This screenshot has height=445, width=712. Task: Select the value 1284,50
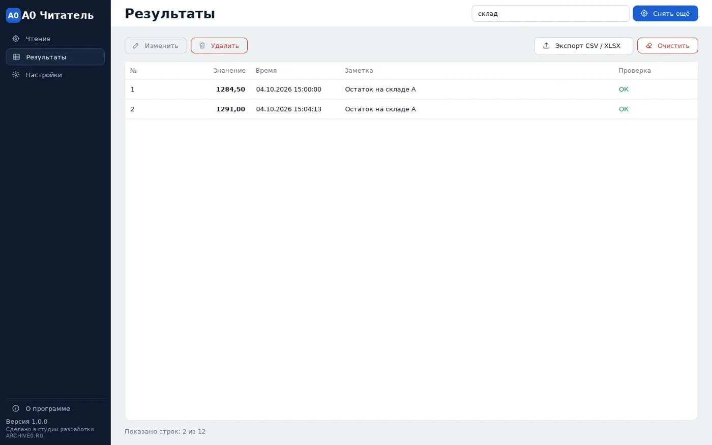pos(230,89)
